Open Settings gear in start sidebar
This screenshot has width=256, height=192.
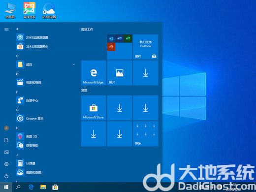click(x=6, y=164)
